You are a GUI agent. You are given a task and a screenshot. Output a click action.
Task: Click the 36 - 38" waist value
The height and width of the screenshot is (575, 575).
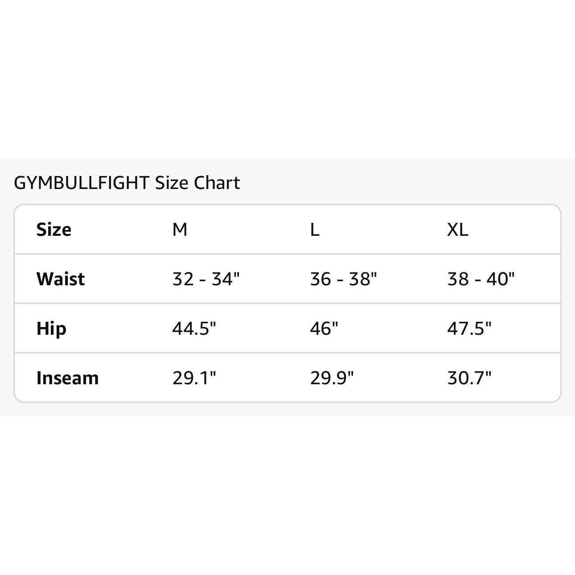(x=344, y=279)
